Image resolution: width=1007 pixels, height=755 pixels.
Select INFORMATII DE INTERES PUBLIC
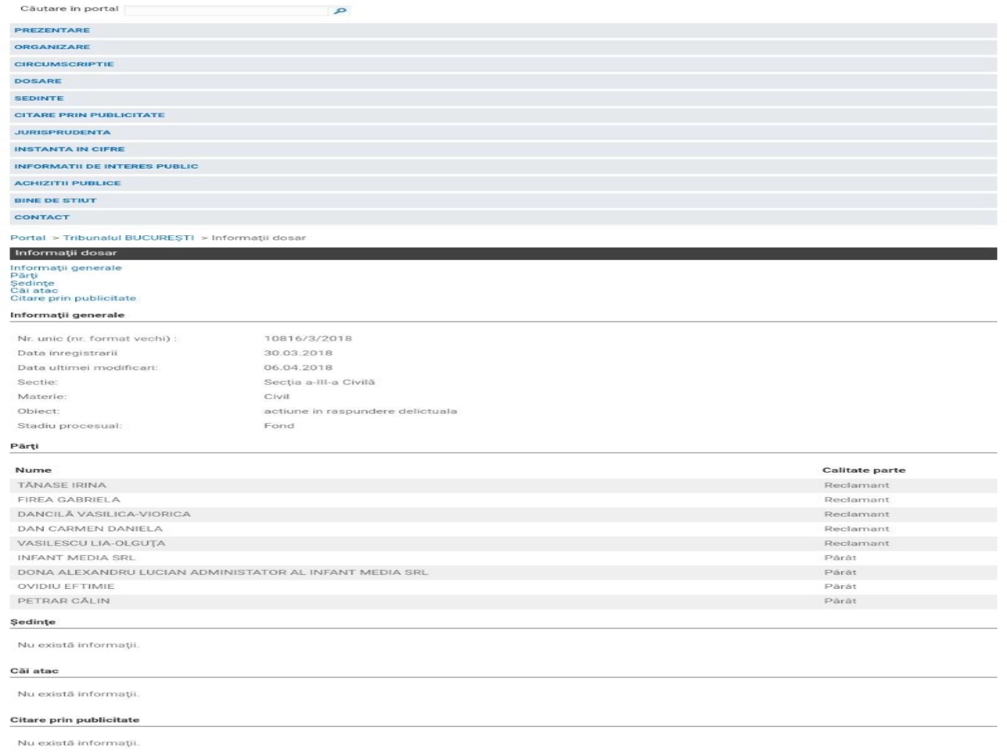[x=106, y=166]
